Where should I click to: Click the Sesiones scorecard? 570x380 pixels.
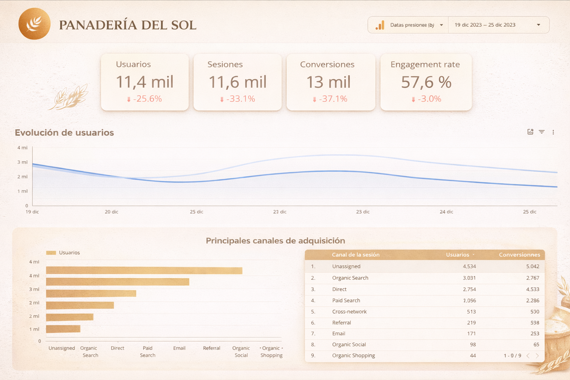point(237,82)
